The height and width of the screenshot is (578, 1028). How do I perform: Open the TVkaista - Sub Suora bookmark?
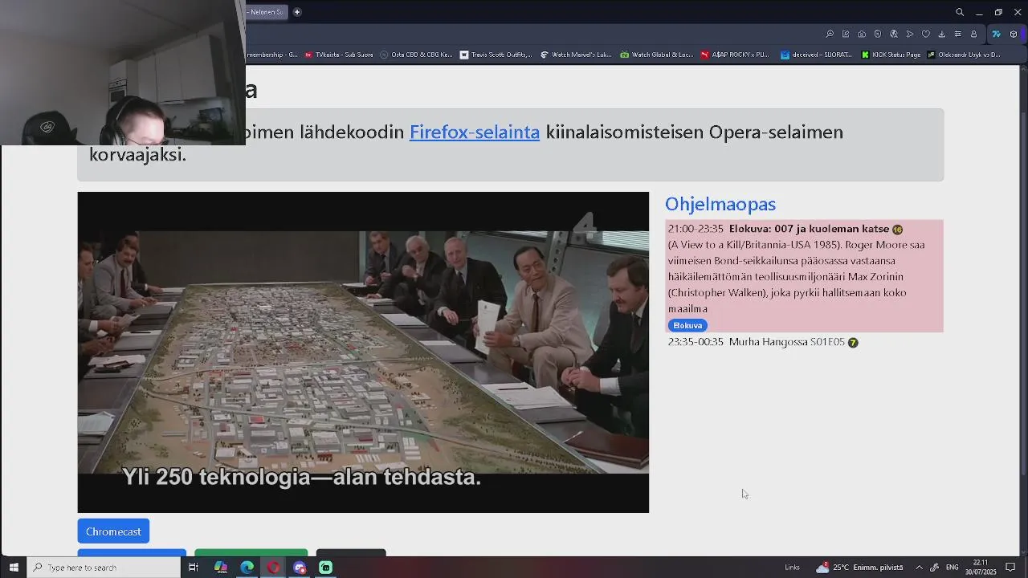pos(338,55)
